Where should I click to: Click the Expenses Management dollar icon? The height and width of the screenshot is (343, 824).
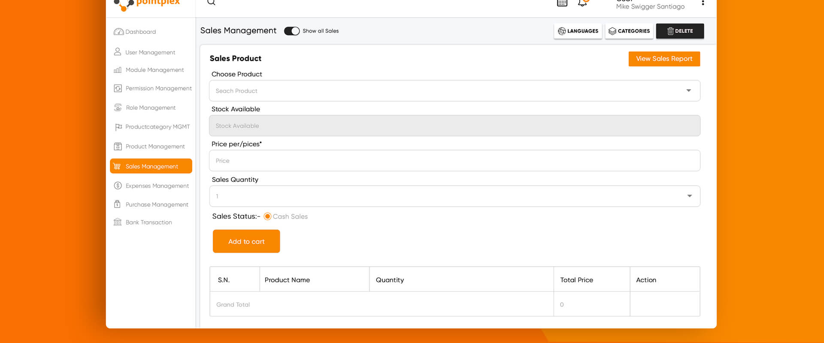point(118,186)
